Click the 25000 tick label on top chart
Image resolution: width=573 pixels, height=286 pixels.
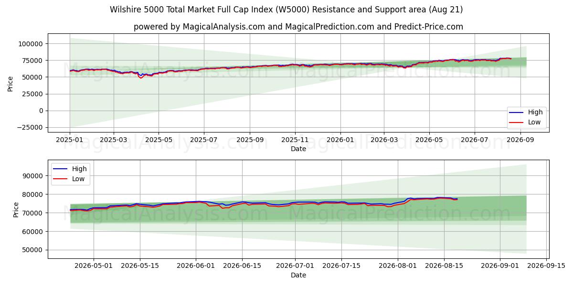[x=32, y=94]
